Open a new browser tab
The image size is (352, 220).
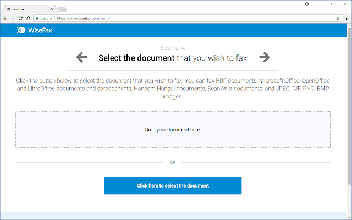coord(62,9)
